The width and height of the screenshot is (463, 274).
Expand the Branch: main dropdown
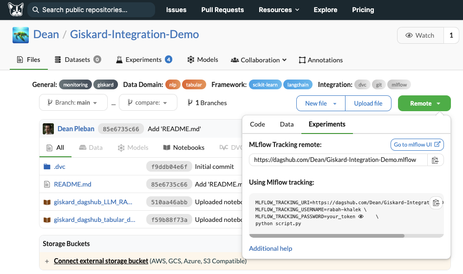[x=73, y=102]
